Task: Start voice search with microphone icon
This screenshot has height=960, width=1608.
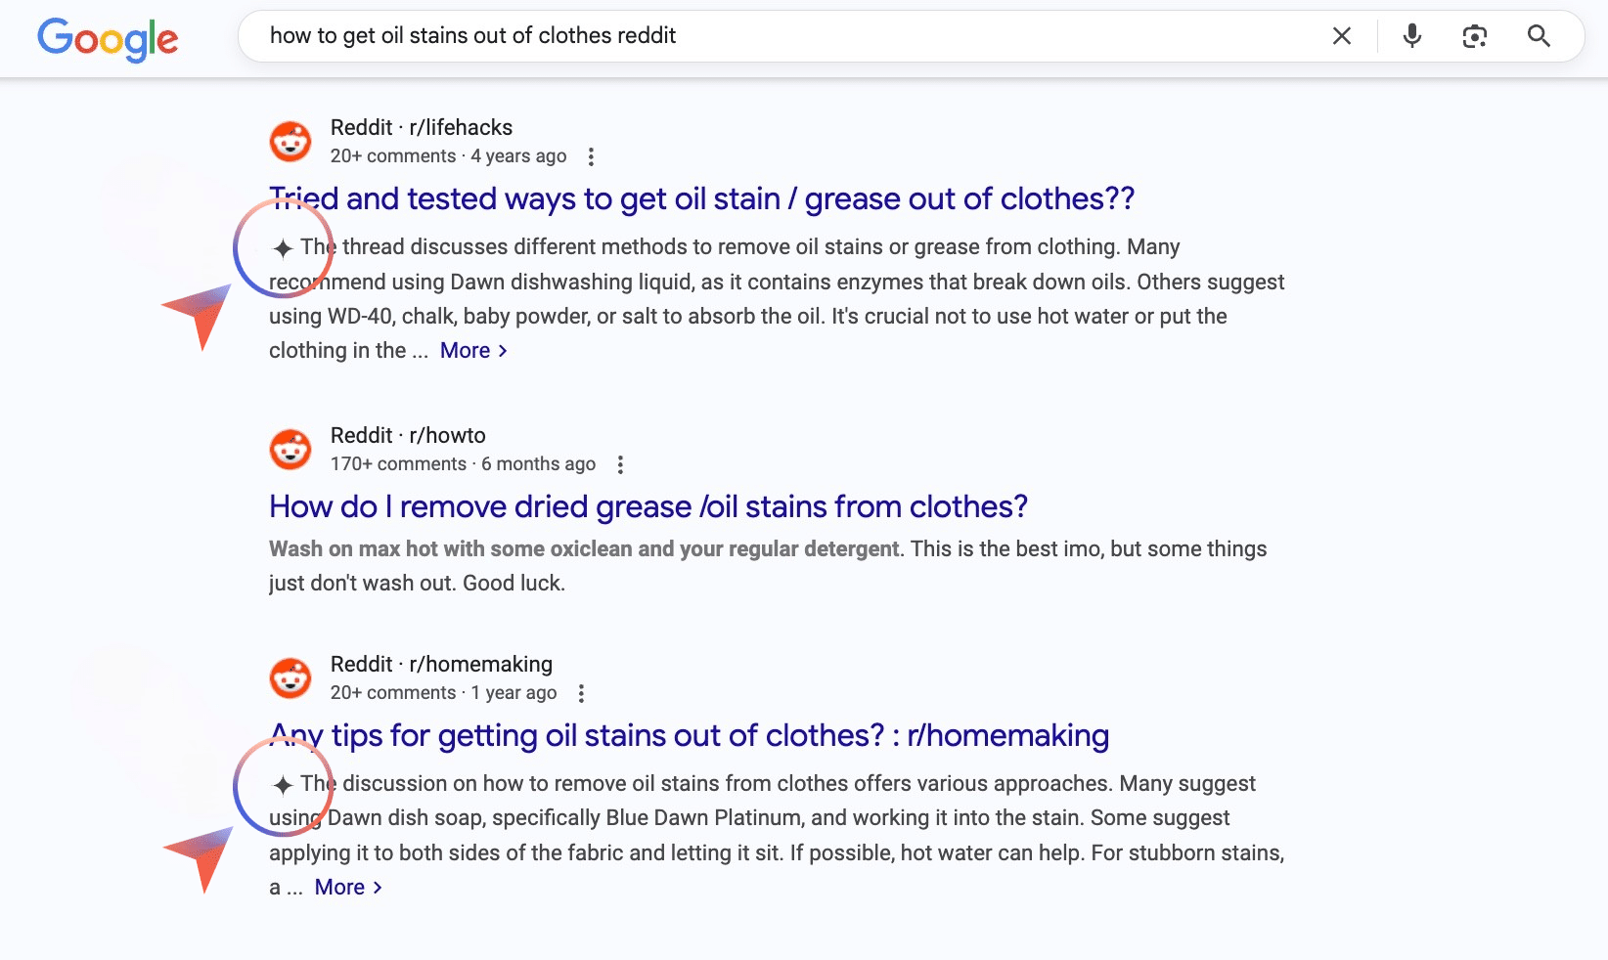Action: (1411, 36)
